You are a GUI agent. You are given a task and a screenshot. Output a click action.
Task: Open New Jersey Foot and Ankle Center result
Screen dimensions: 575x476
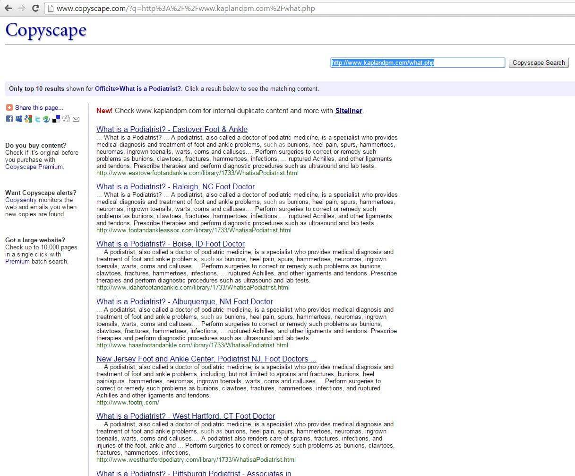pyautogui.click(x=206, y=359)
